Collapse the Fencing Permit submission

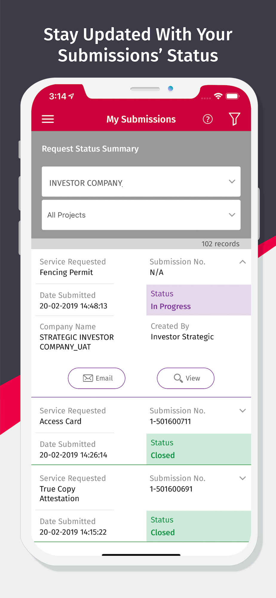tap(243, 262)
